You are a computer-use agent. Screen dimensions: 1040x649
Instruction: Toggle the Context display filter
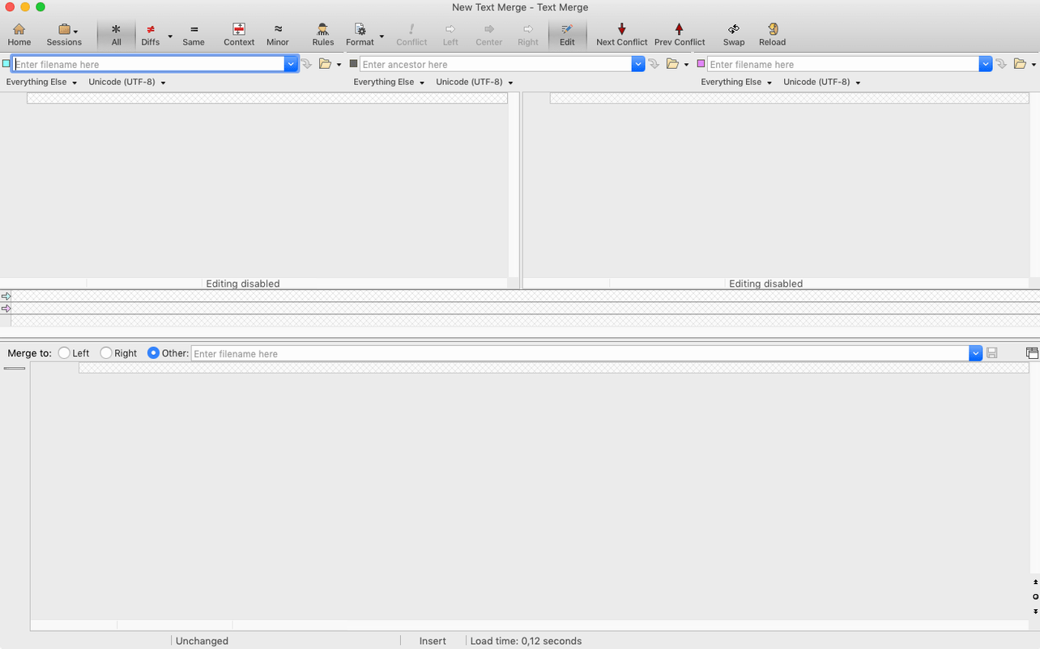pos(239,35)
